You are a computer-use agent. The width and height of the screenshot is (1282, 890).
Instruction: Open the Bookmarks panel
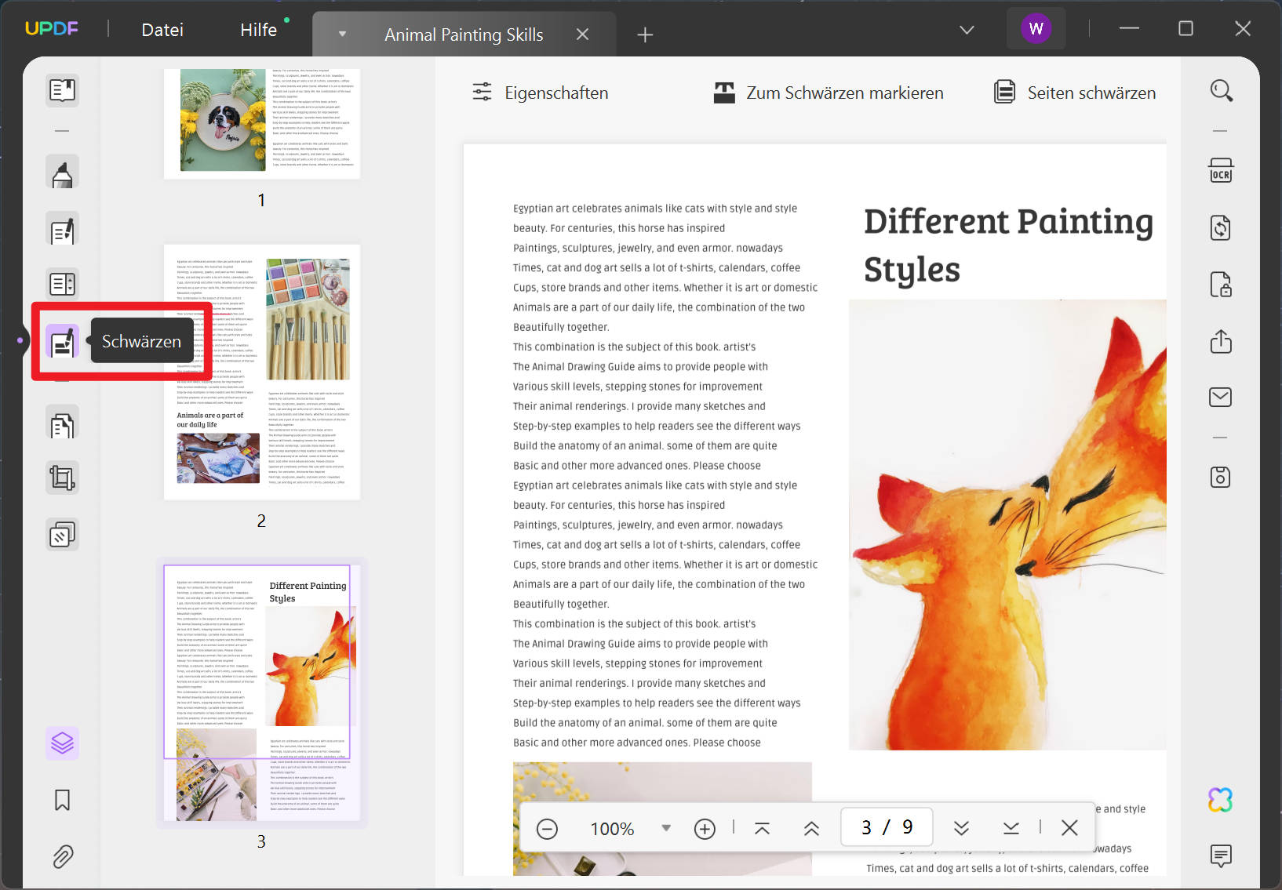62,800
